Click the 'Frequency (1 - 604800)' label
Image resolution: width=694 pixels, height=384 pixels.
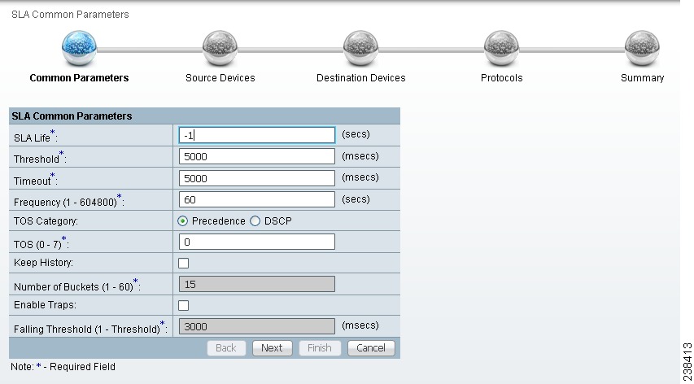tap(69, 201)
